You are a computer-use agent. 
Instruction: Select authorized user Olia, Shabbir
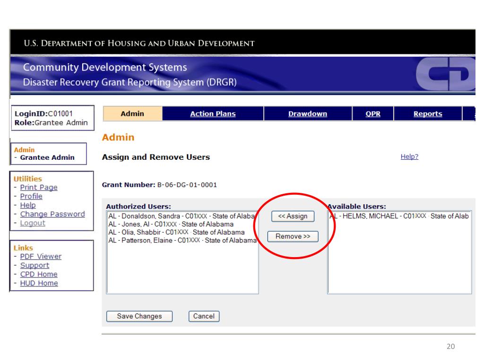[182, 232]
